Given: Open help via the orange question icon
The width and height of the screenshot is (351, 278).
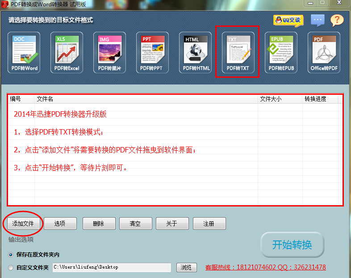Looking at the screenshot, I should [337, 21].
